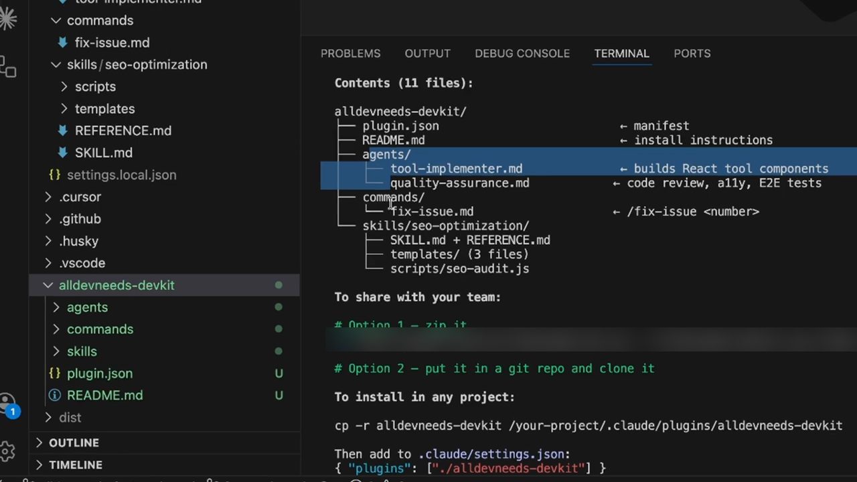Click the markdown icon beside SKILL.md
Image resolution: width=857 pixels, height=482 pixels.
[62, 153]
